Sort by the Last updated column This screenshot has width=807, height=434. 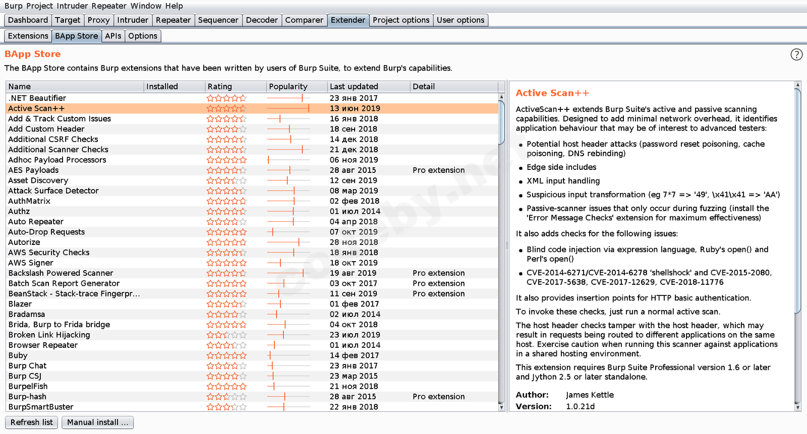(369, 87)
